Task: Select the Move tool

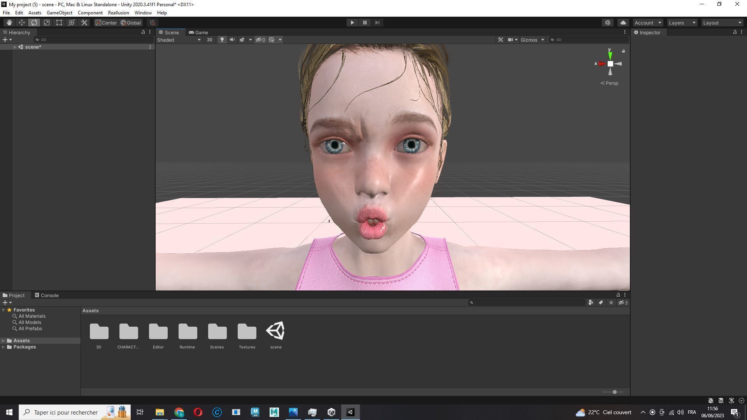Action: coord(22,23)
